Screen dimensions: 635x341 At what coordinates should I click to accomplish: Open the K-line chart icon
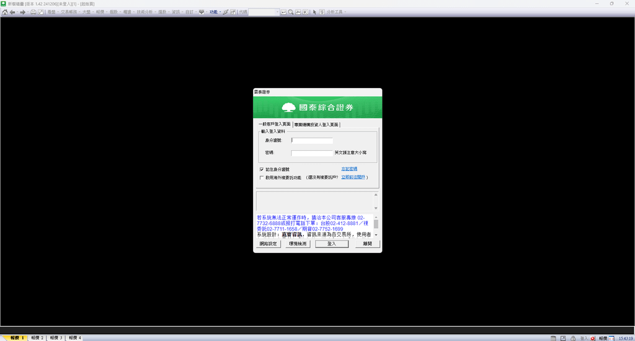click(x=305, y=12)
